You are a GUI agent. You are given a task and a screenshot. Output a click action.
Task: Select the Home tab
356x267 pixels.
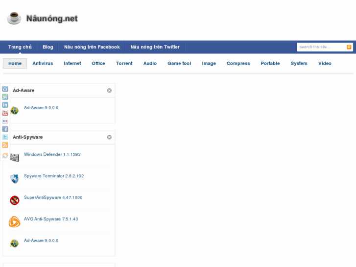pyautogui.click(x=15, y=63)
